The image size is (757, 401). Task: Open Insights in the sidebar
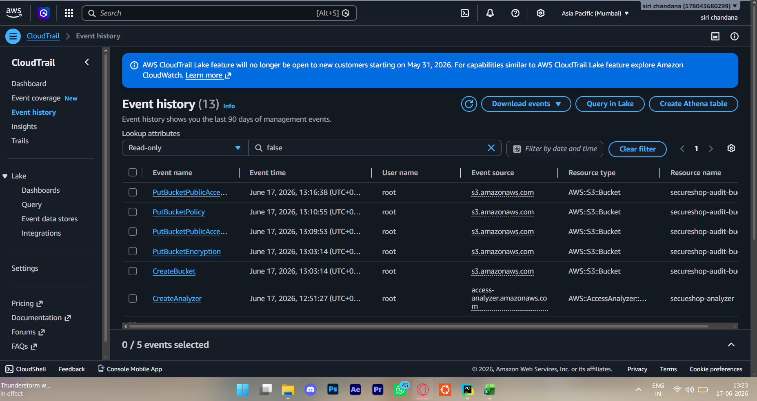coord(24,127)
